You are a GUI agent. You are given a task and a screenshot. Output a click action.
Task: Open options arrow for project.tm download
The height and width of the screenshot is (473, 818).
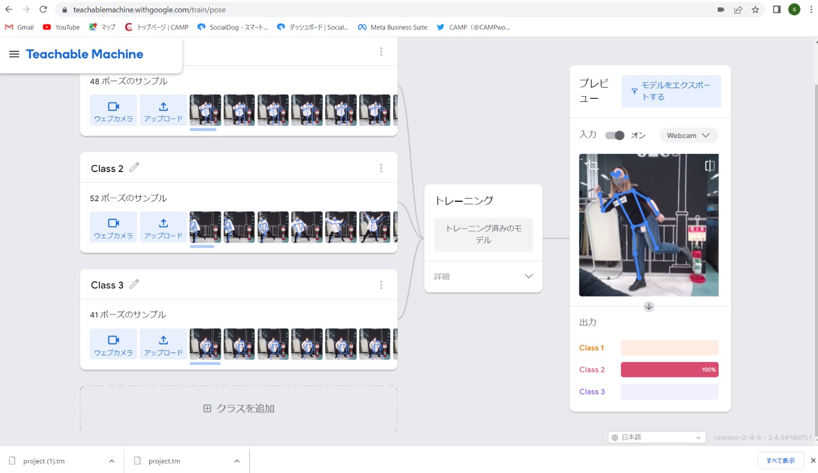point(237,461)
